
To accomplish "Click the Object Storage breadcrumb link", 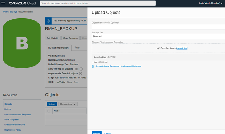I will (x=10, y=12).
